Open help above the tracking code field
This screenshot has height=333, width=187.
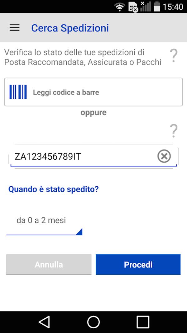pyautogui.click(x=174, y=131)
